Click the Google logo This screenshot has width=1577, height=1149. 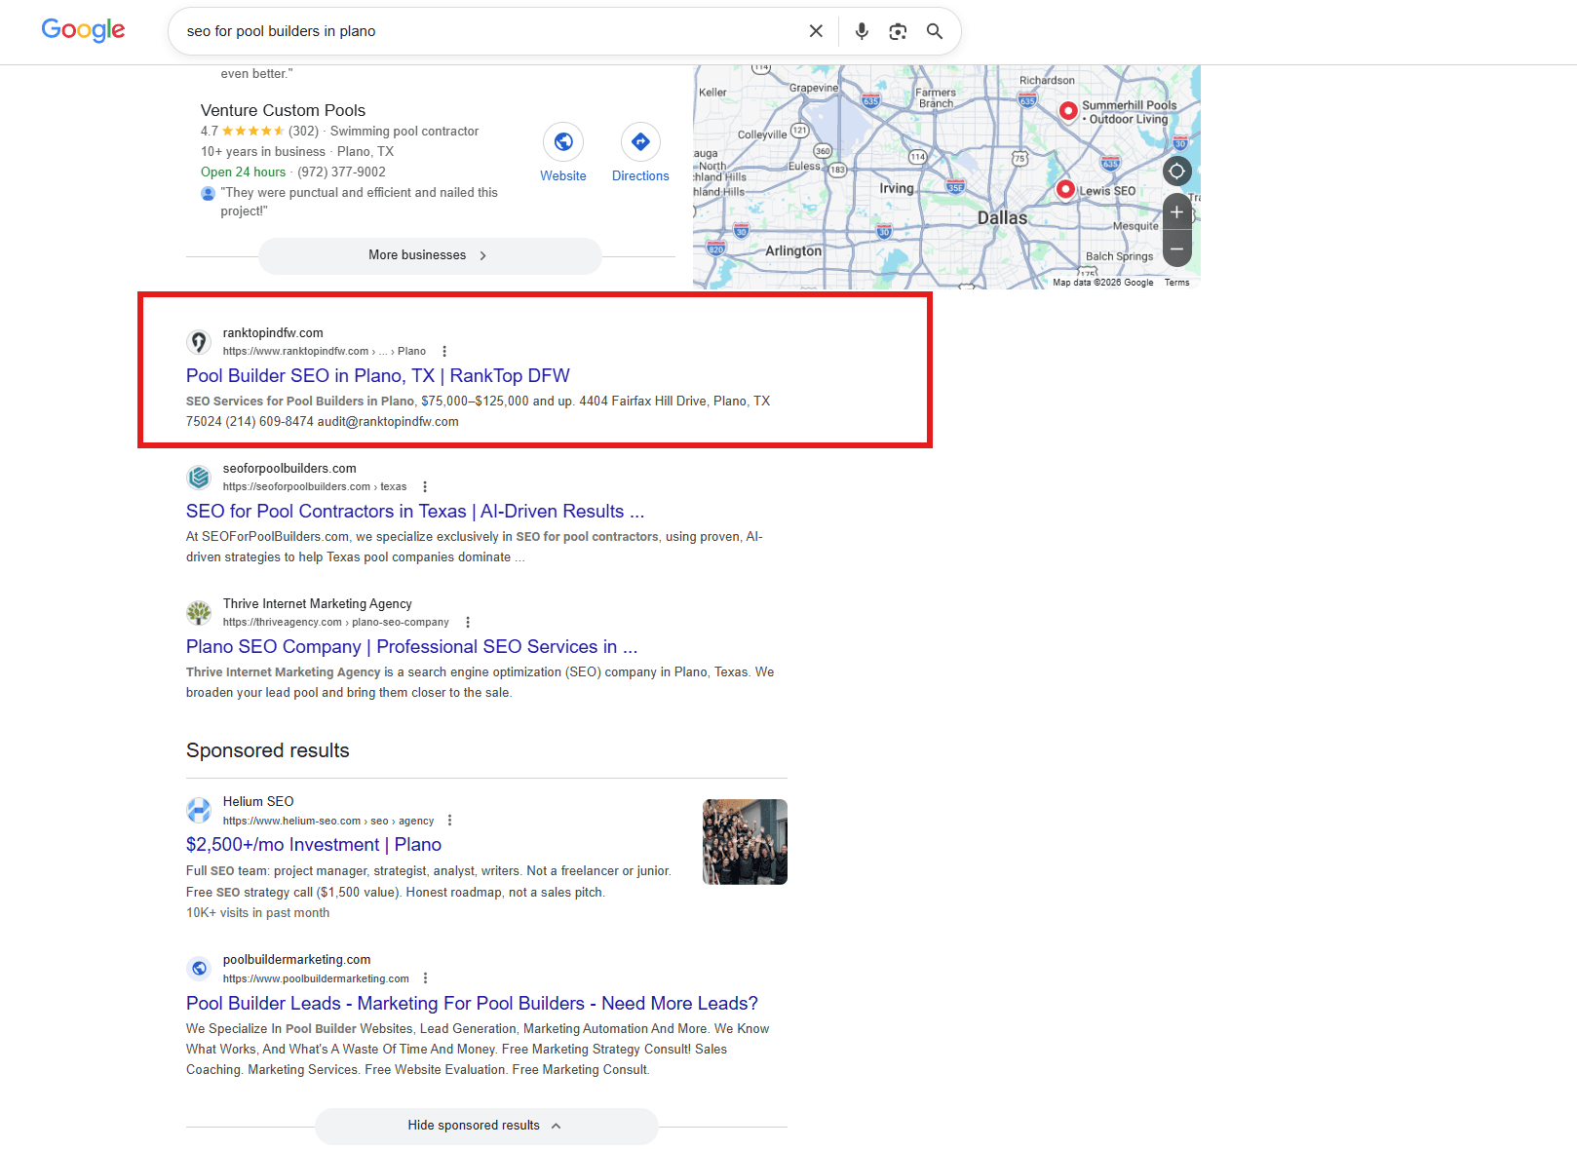pos(83,30)
